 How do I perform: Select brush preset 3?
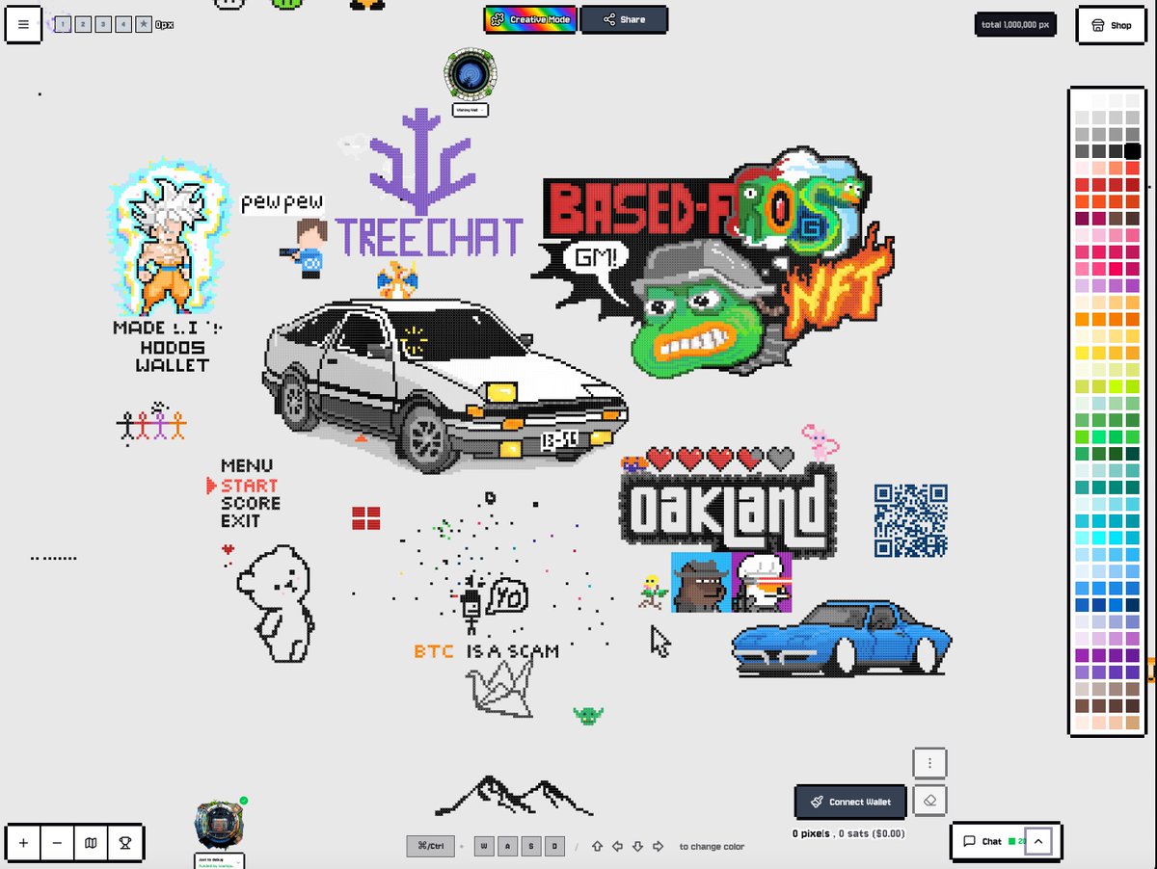tap(103, 24)
